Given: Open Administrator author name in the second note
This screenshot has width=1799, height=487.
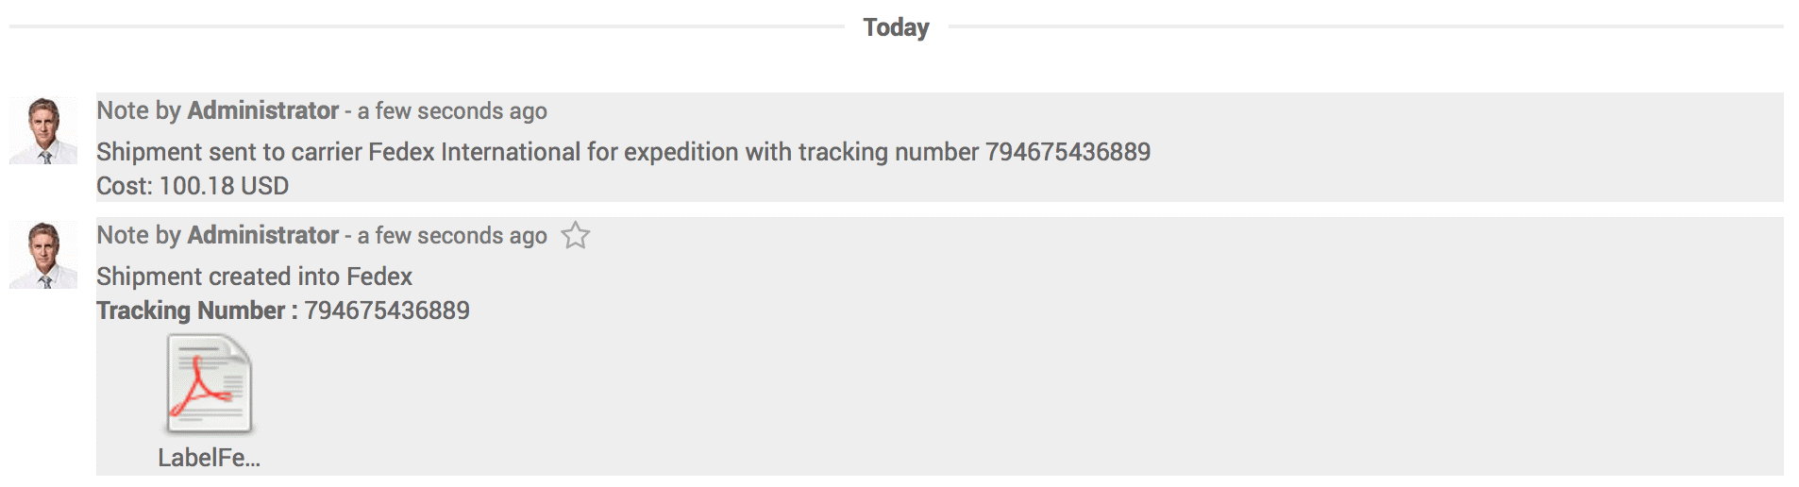Looking at the screenshot, I should (x=262, y=235).
